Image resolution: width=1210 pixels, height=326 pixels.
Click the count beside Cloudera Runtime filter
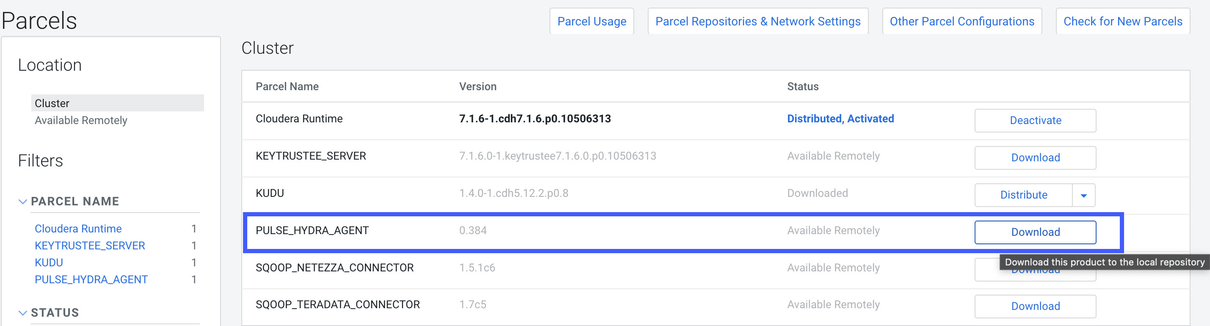(x=193, y=229)
